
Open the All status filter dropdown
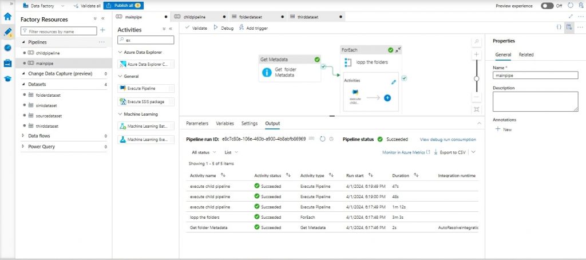[x=204, y=152]
